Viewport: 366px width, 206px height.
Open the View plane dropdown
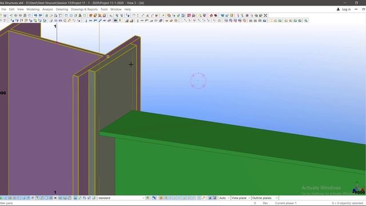(241, 198)
